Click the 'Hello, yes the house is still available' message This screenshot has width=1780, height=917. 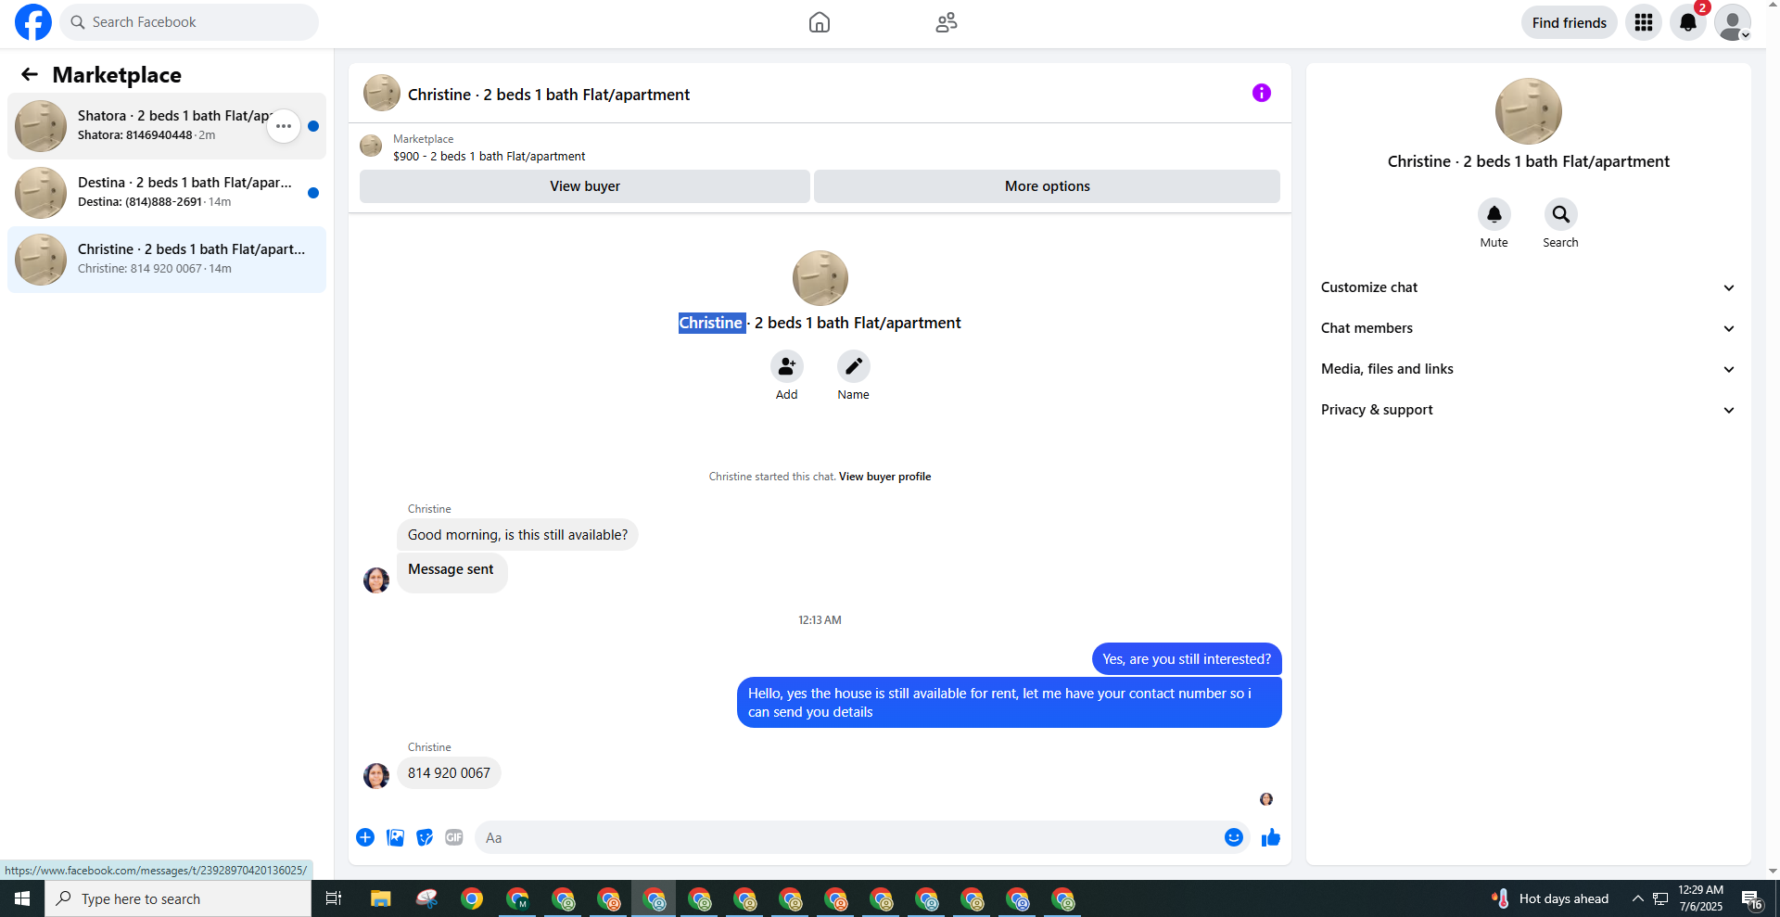1010,703
